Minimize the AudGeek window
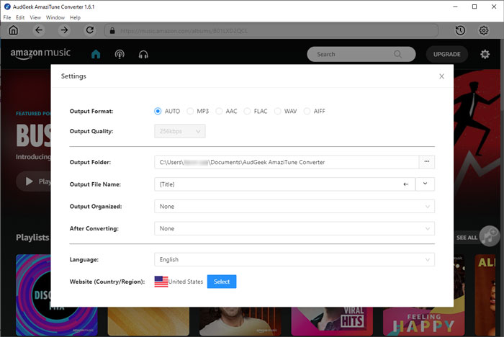504x337 pixels. point(455,6)
